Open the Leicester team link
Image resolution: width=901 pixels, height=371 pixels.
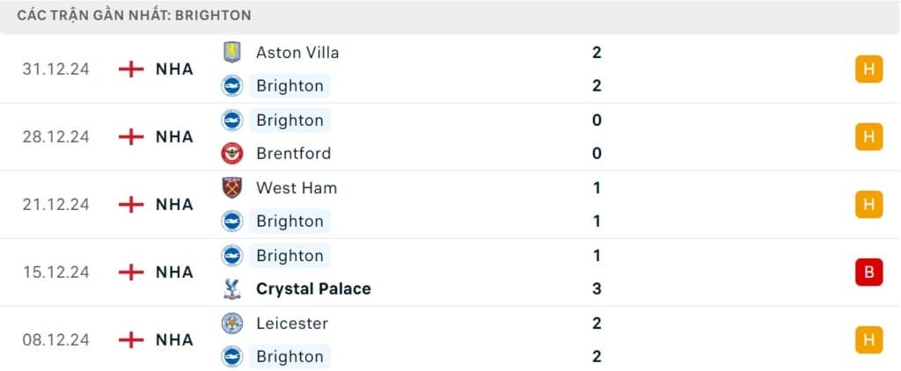291,324
